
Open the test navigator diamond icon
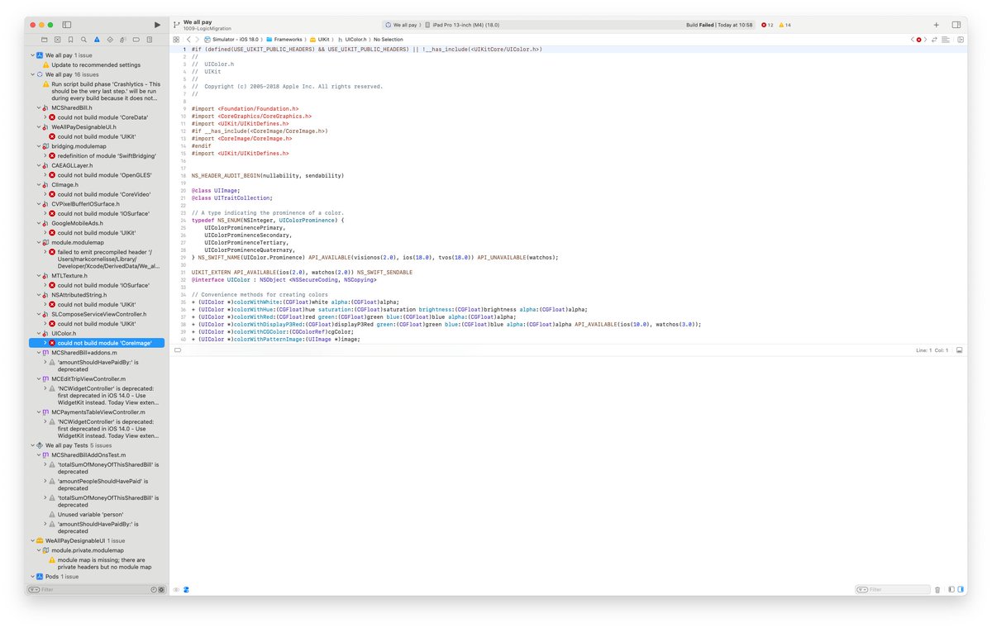(110, 39)
